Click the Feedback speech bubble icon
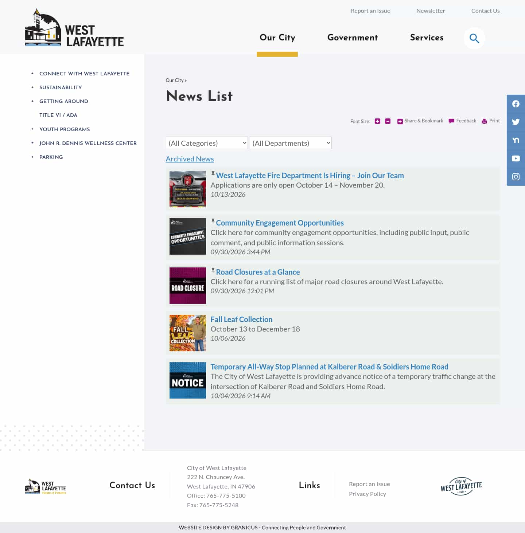This screenshot has width=525, height=533. (451, 121)
